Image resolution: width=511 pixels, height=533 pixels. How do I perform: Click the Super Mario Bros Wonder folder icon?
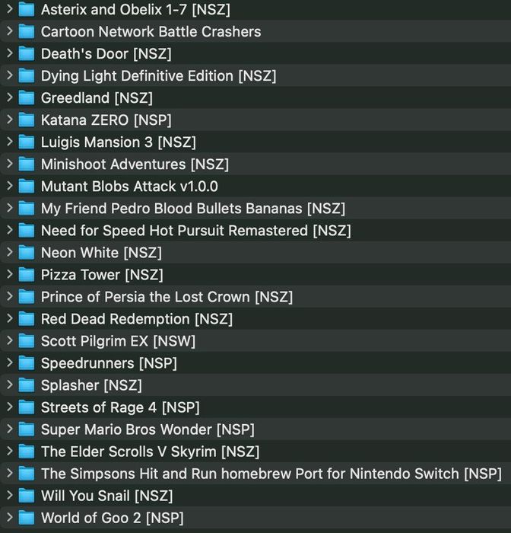tap(27, 429)
